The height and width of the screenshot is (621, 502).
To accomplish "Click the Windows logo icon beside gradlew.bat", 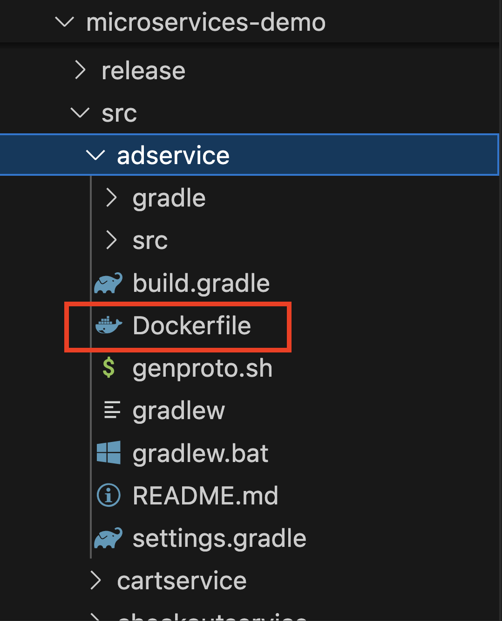I will [x=109, y=453].
